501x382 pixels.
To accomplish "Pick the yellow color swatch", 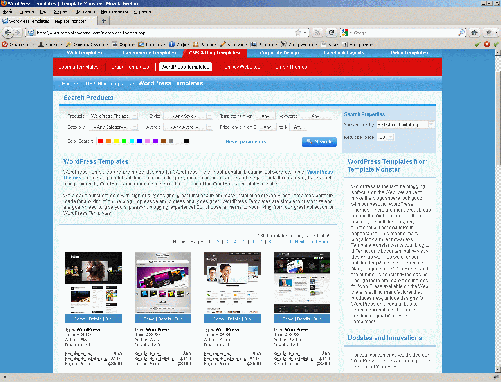I will [116, 141].
